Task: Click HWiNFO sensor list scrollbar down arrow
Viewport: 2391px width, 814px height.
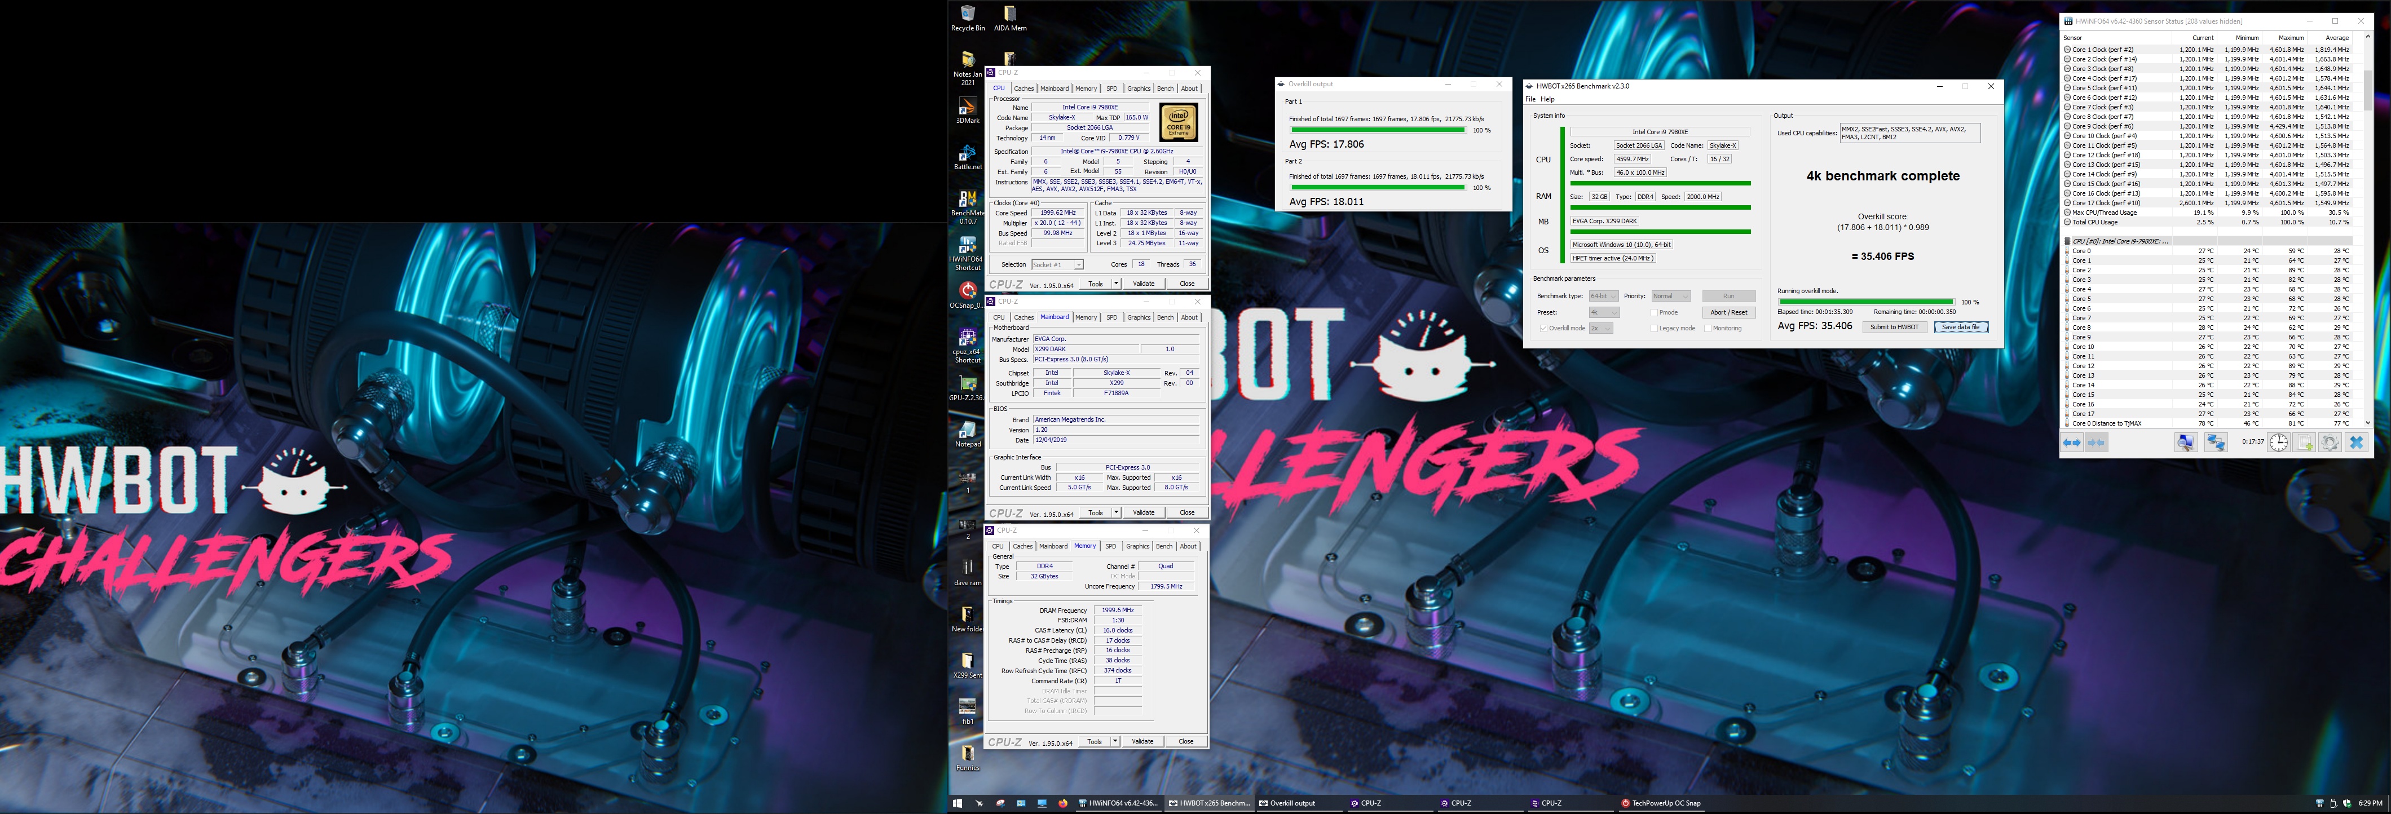Action: 2368,423
